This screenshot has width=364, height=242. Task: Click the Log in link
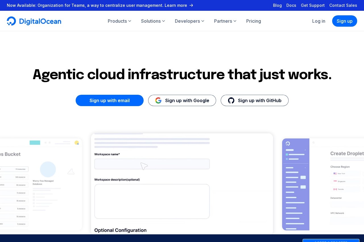pos(319,21)
